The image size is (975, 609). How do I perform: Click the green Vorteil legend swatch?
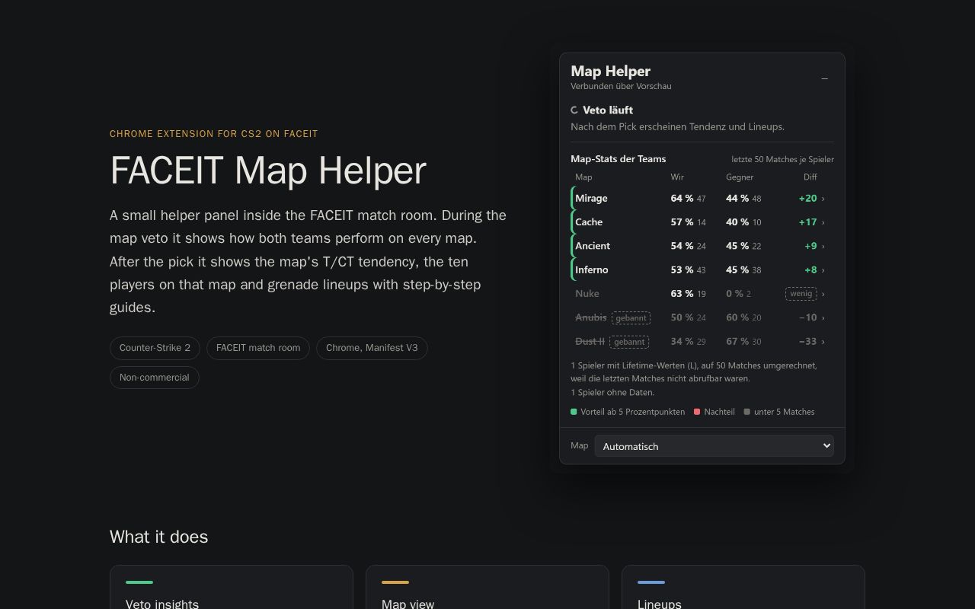[x=574, y=412]
